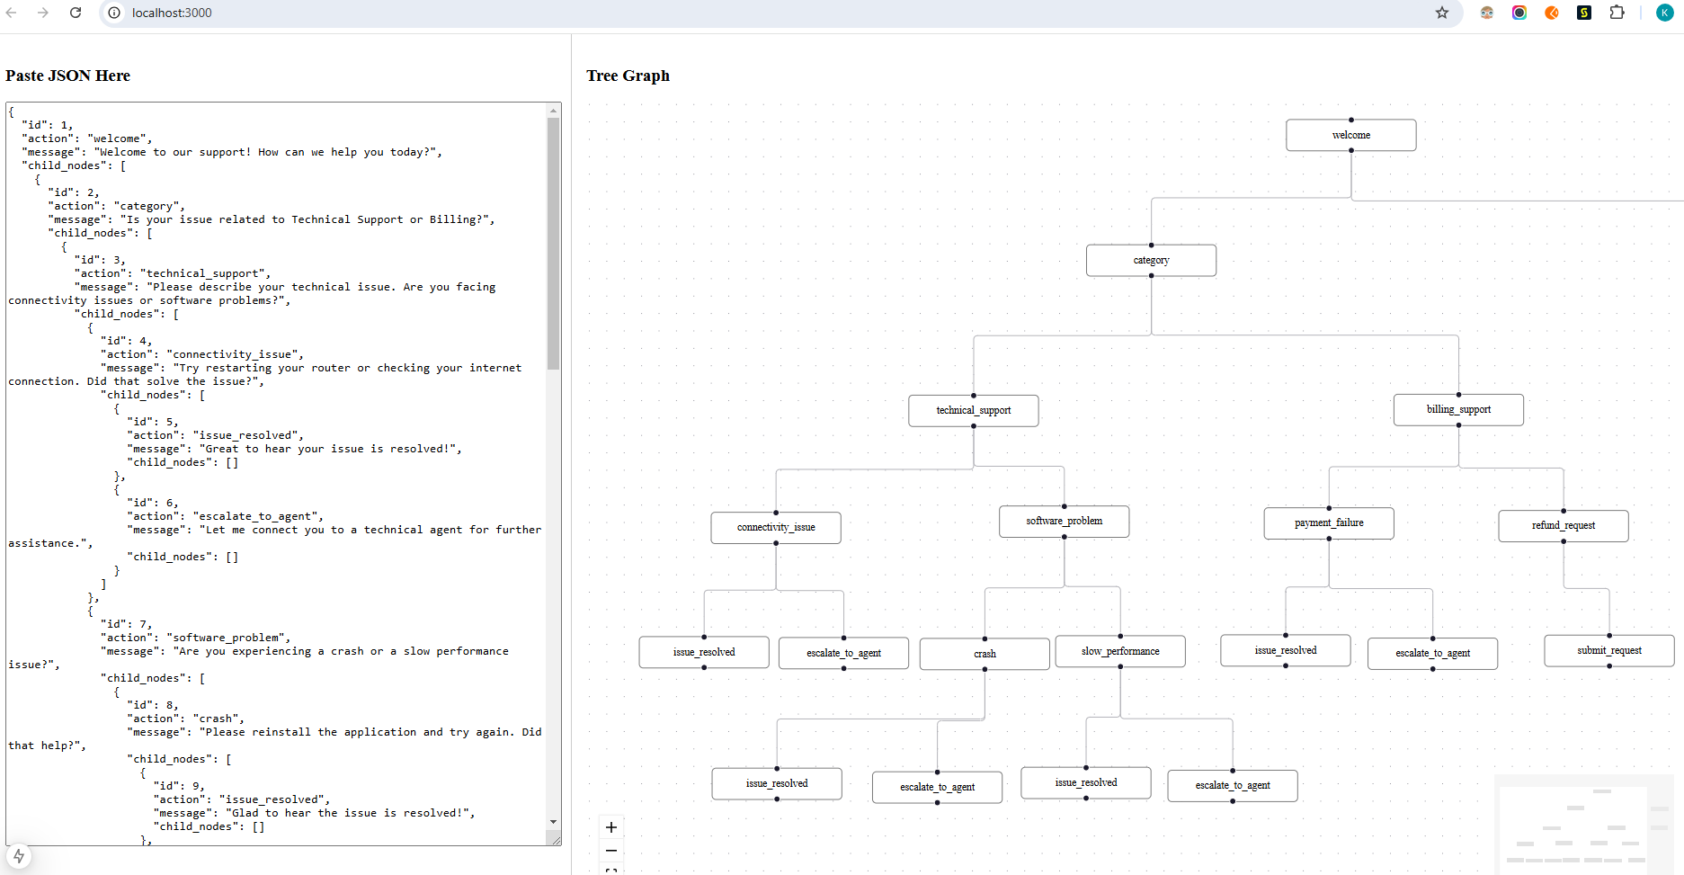Select the refund_request node
Viewport: 1684px width, 875px height.
1564,525
